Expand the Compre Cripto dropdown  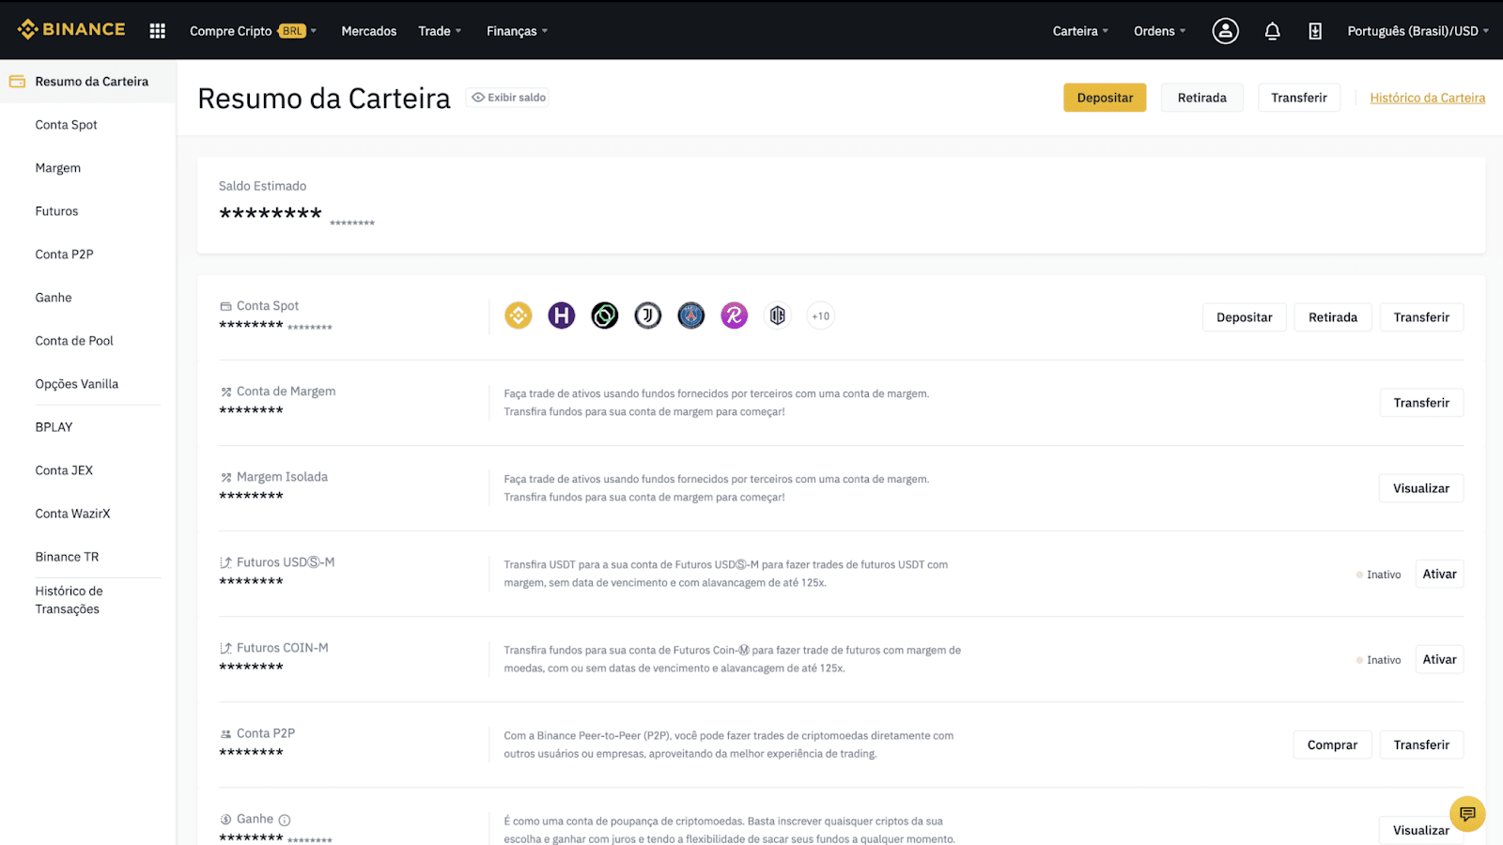(253, 31)
